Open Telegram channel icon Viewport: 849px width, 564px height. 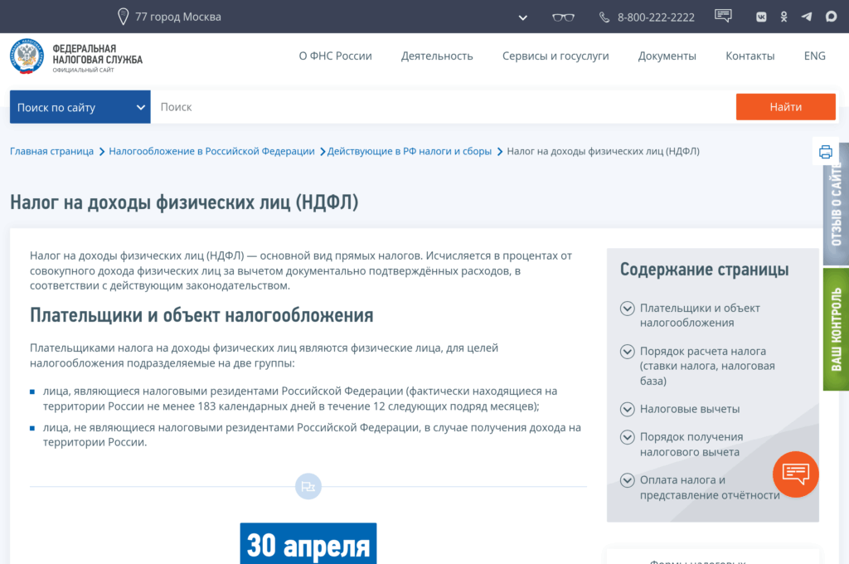pyautogui.click(x=807, y=17)
